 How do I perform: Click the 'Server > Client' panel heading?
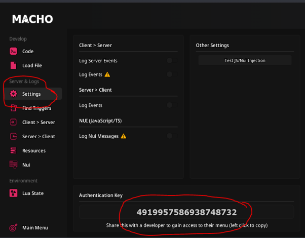[x=95, y=90]
